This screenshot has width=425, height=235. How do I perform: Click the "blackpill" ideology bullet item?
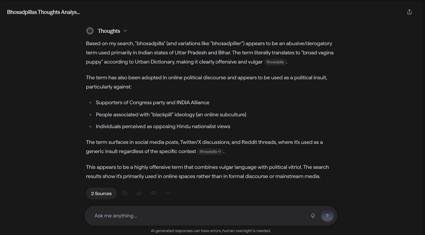pyautogui.click(x=171, y=115)
